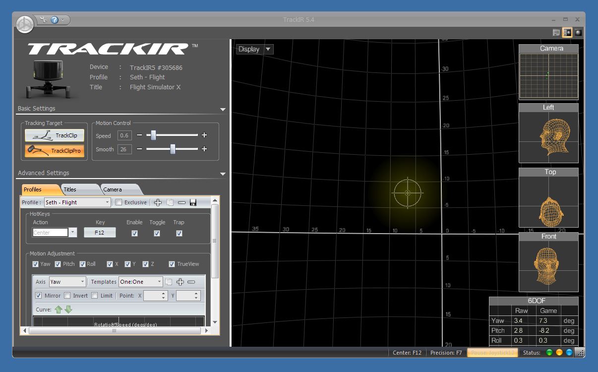This screenshot has width=598, height=372.
Task: Decrease Smooth with the minus icon
Action: tap(139, 149)
